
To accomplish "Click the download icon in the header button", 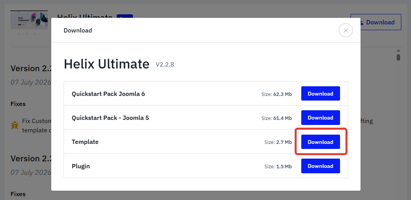I will tap(362, 22).
